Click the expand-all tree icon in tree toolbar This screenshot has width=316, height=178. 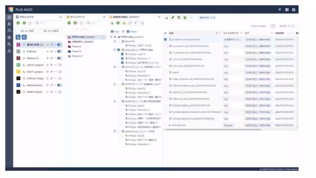(130, 23)
